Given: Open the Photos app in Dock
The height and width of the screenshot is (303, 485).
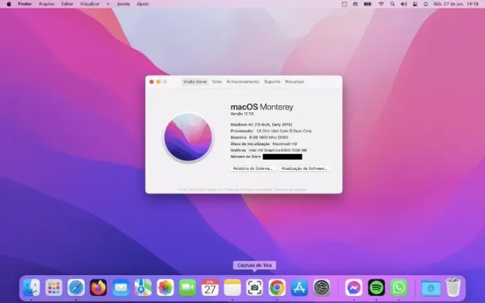Looking at the screenshot, I should (x=165, y=288).
